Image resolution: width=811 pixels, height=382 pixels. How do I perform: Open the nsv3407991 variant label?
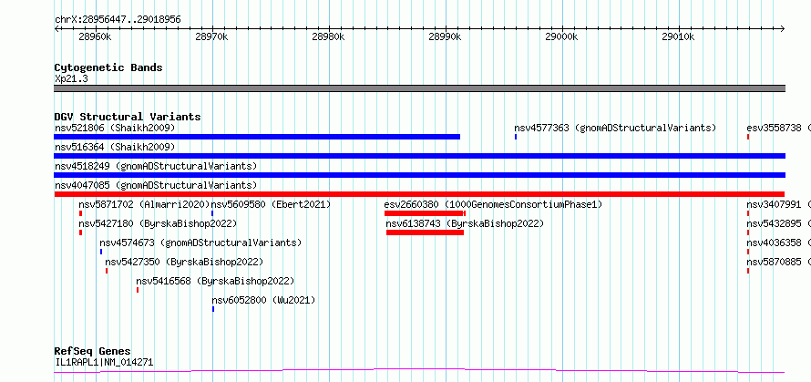coord(774,204)
